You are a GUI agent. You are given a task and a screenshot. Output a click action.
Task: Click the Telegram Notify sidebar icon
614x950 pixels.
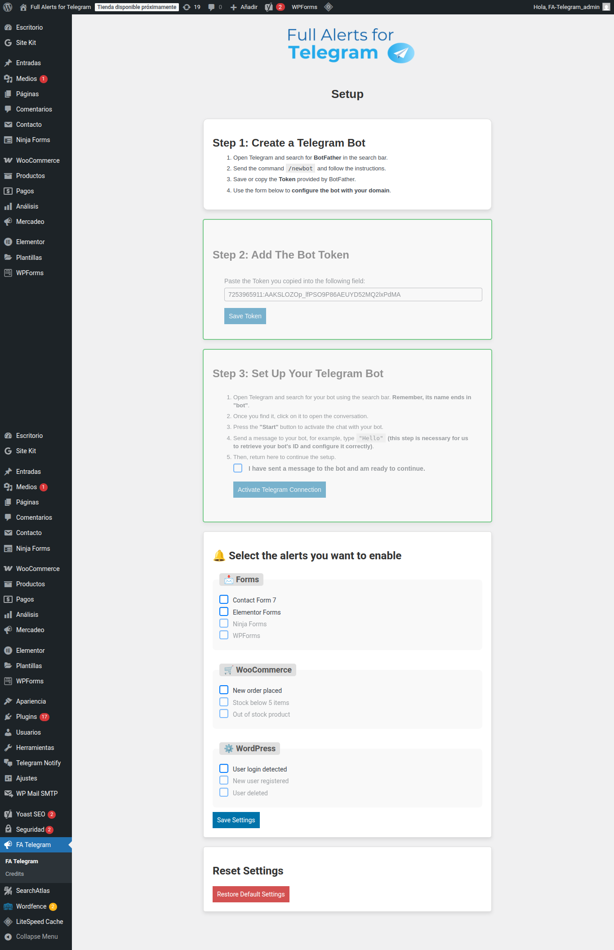coord(8,763)
